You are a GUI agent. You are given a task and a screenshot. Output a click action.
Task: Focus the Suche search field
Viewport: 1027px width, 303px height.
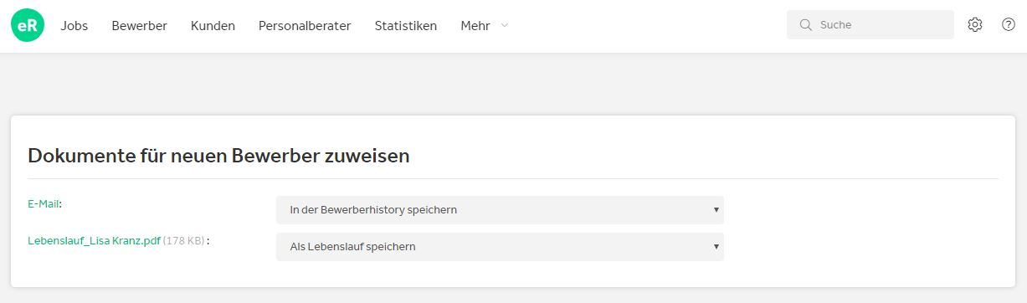click(x=870, y=25)
